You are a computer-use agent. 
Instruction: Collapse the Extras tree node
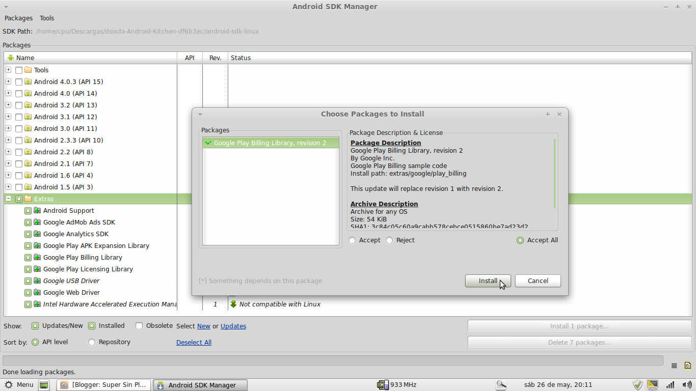9,199
